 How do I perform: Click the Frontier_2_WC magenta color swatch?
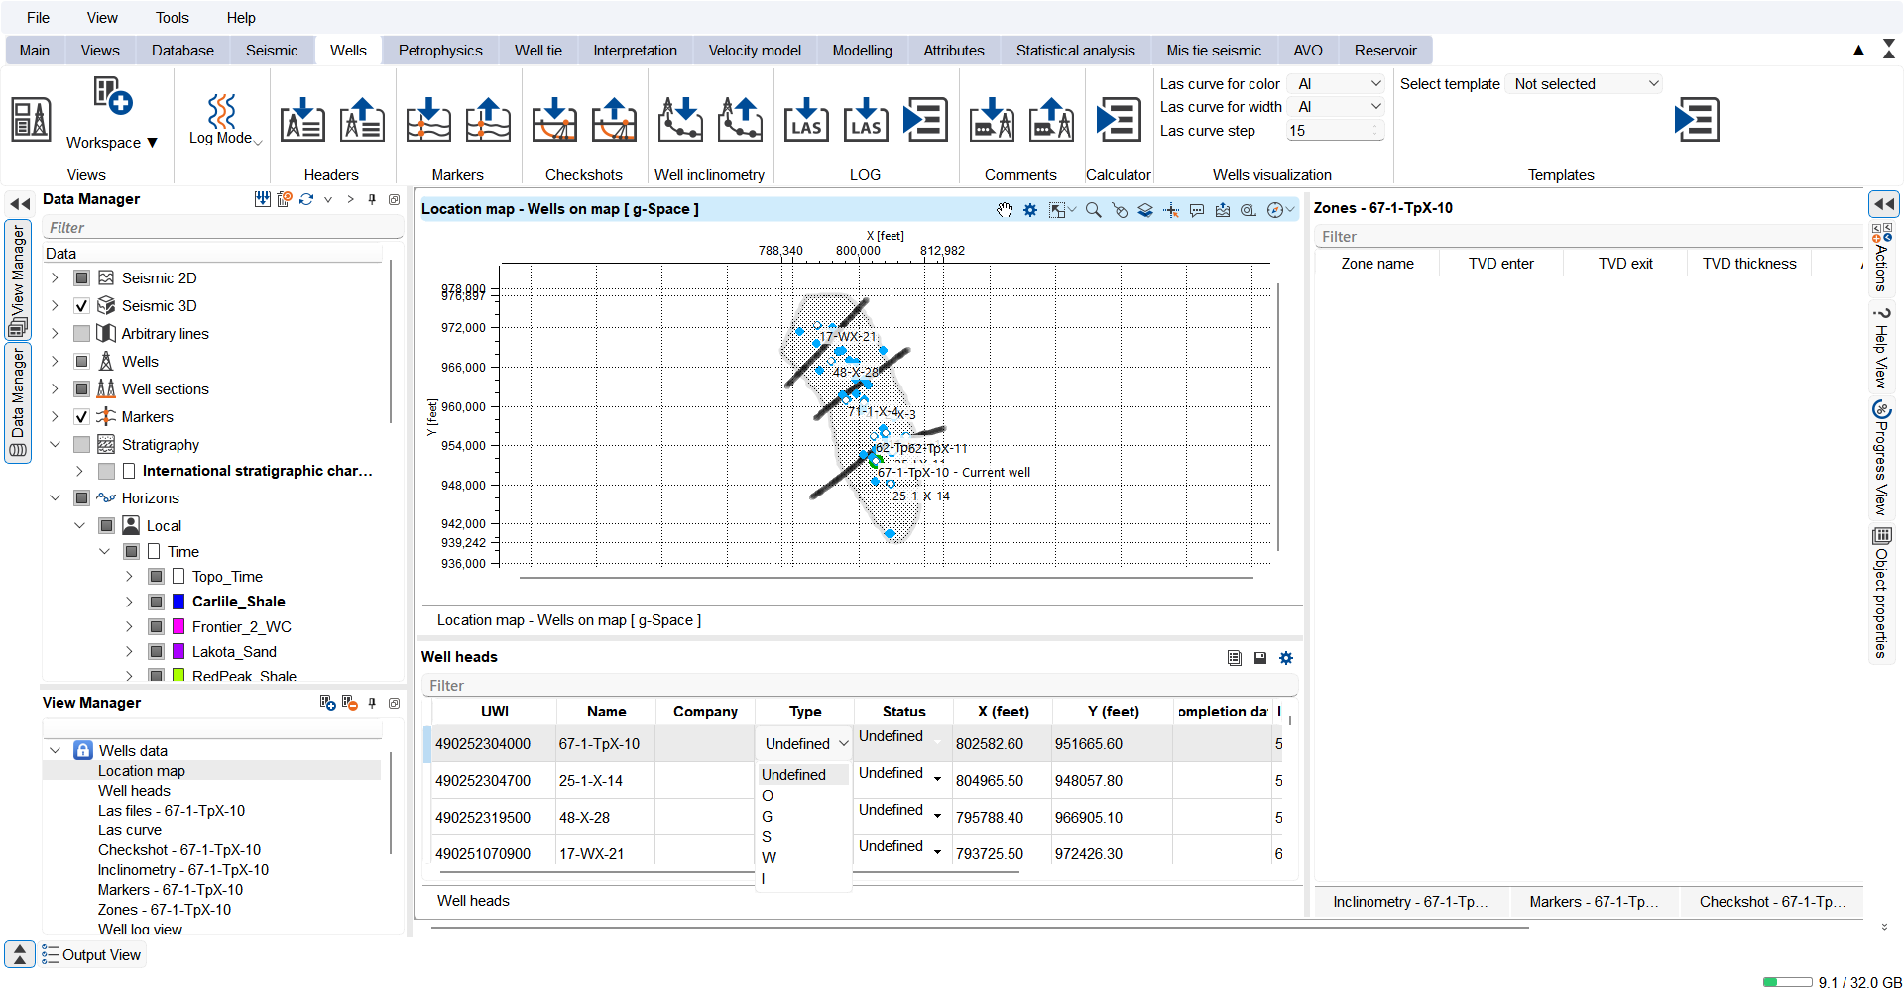178,627
